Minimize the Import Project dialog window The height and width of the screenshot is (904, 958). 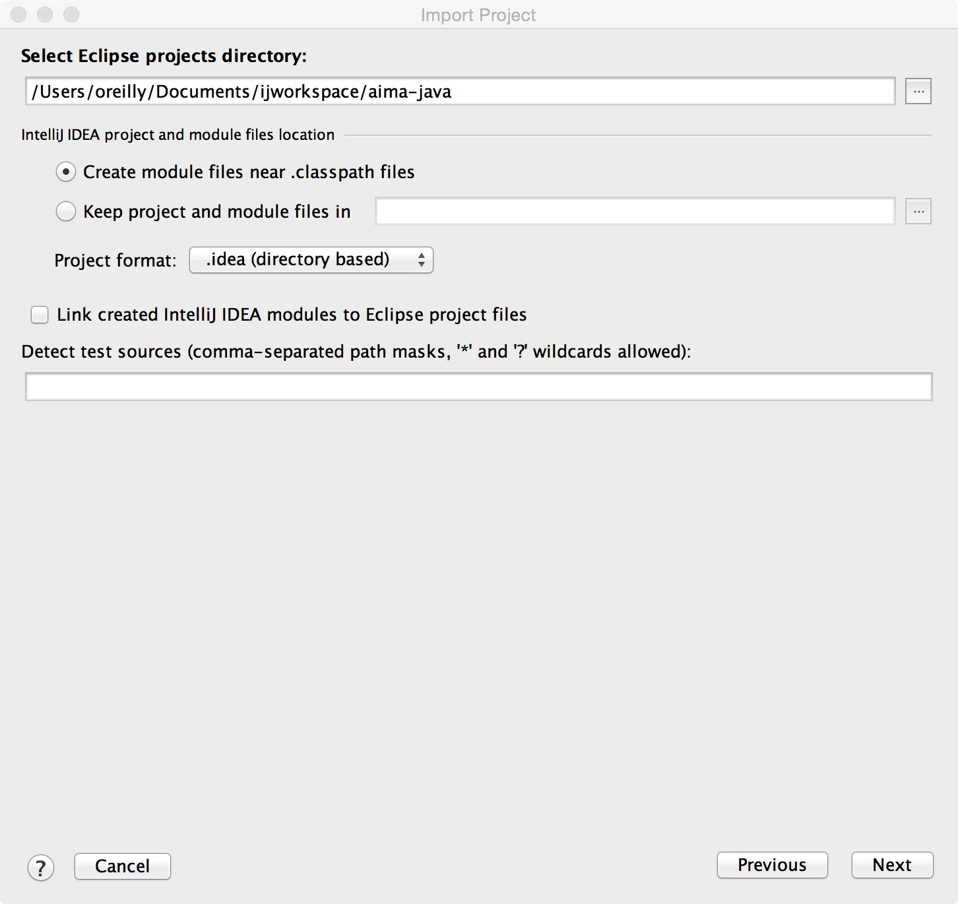(x=45, y=15)
